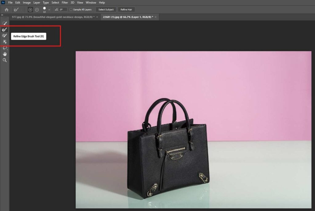The width and height of the screenshot is (315, 211).
Task: Select the Object Selection tool
Action: 4,42
